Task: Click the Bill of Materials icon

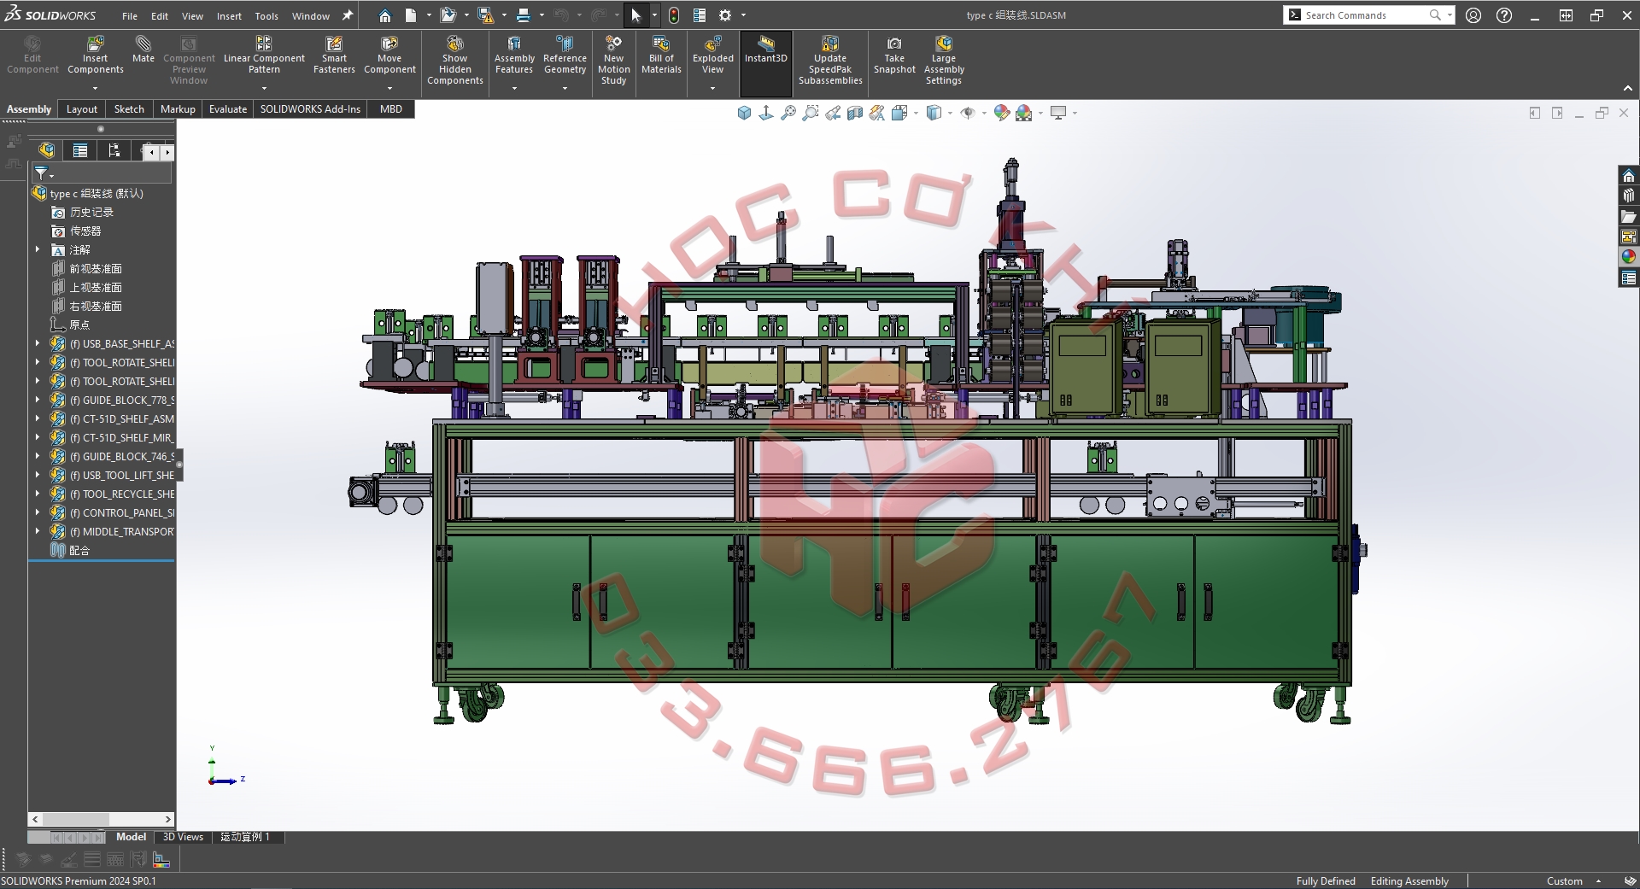Action: coord(661,56)
